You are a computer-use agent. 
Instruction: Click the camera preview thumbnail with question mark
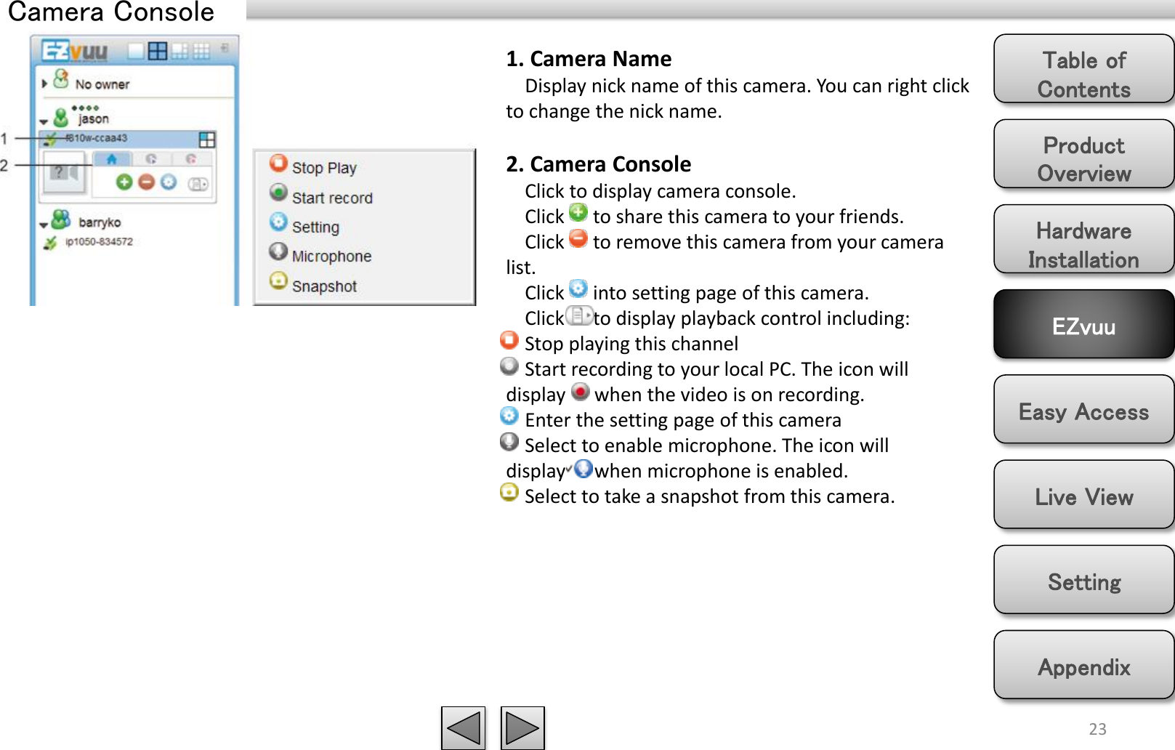click(65, 172)
